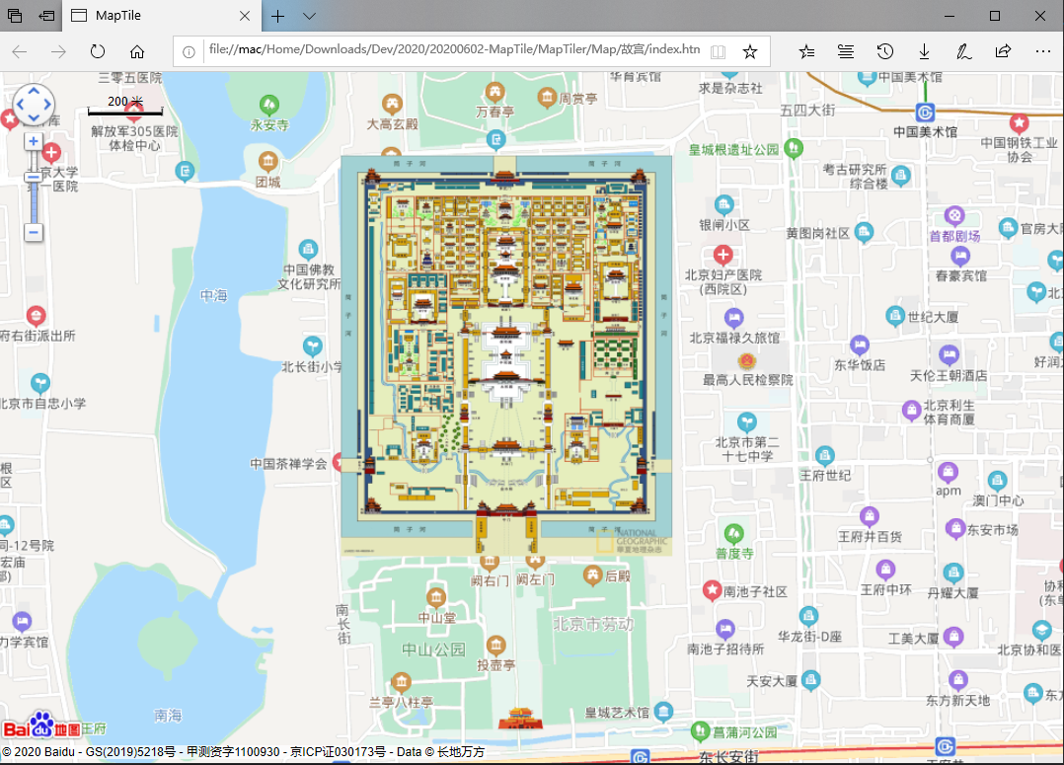Viewport: 1064px width, 765px height.
Task: Pan the map up with the compass arrow
Action: pos(34,90)
